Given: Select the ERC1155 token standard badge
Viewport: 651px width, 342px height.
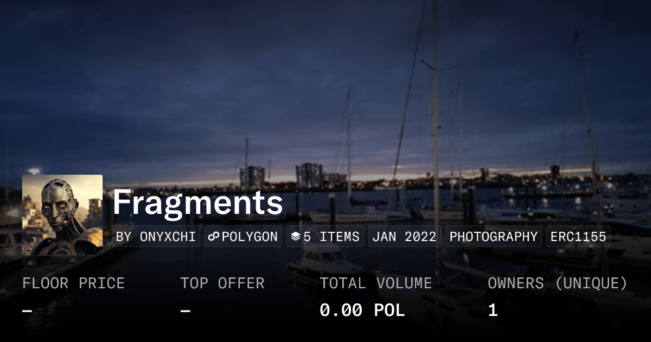Looking at the screenshot, I should (578, 236).
